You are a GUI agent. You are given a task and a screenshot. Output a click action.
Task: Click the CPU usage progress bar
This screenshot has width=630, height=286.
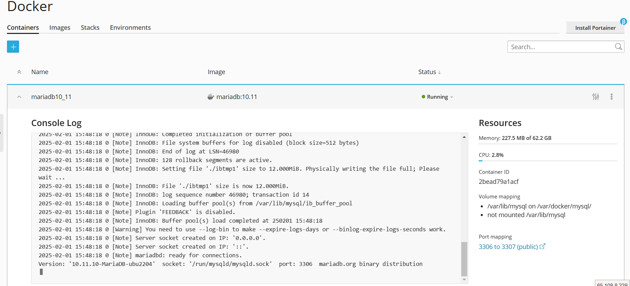pyautogui.click(x=548, y=161)
